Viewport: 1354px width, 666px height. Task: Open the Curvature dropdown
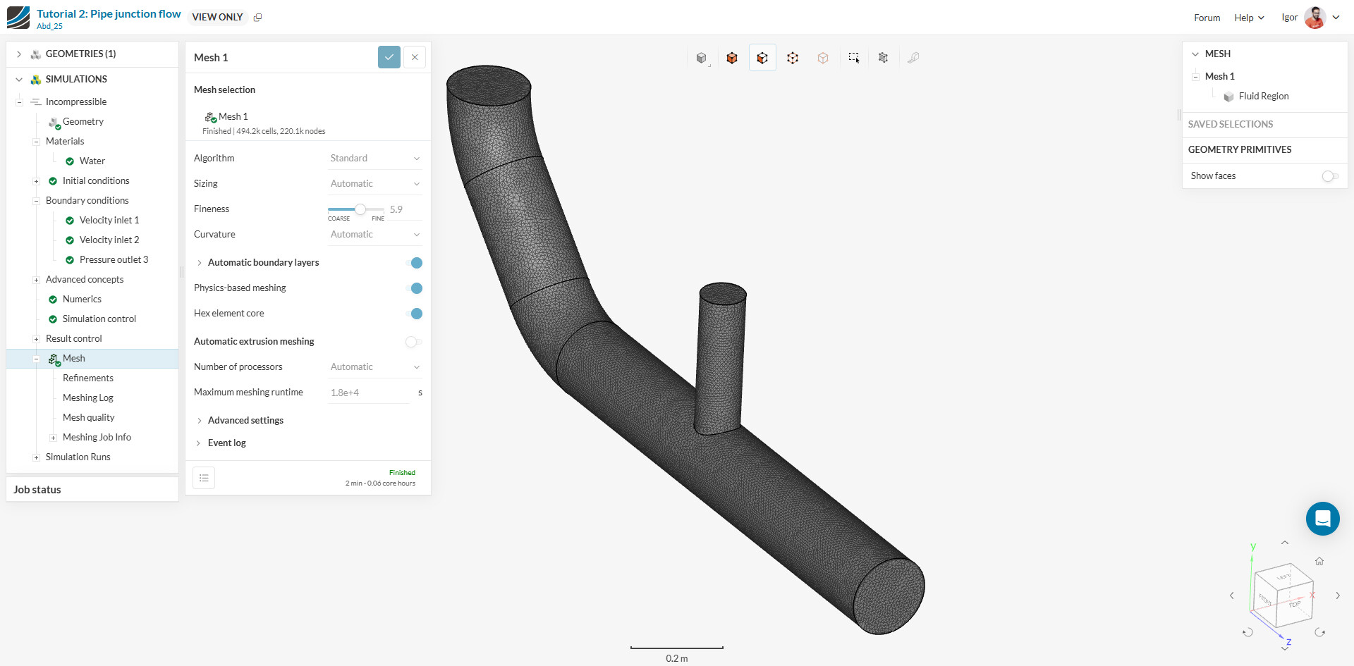[375, 235]
